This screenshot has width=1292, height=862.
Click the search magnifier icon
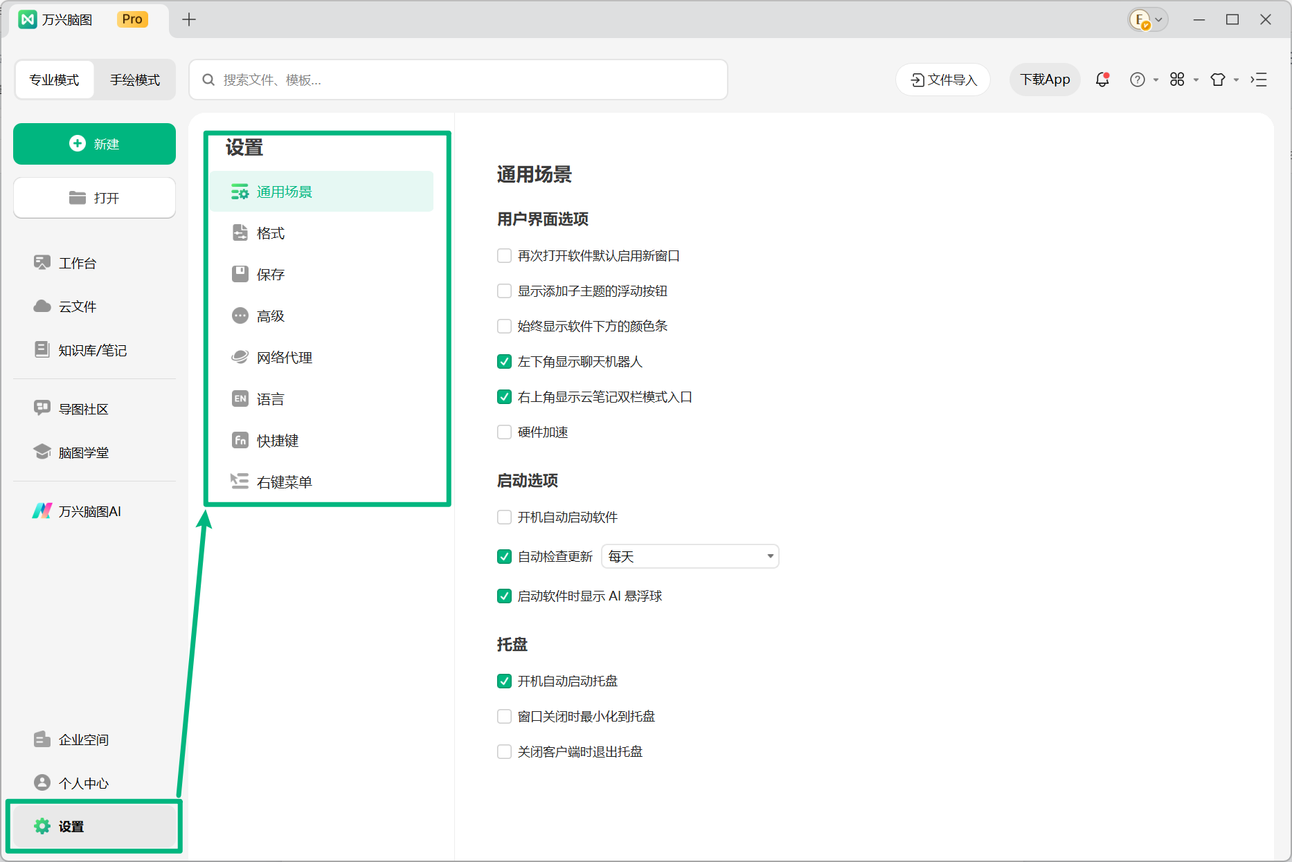coord(208,80)
